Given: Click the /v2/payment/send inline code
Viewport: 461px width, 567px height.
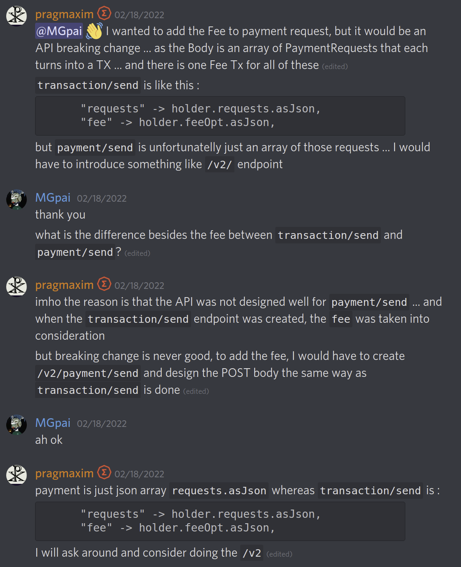Looking at the screenshot, I should click(87, 373).
